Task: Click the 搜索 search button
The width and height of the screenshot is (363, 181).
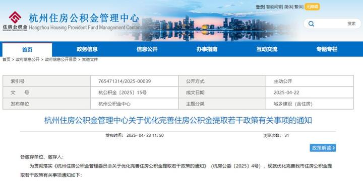Action: [x=351, y=24]
